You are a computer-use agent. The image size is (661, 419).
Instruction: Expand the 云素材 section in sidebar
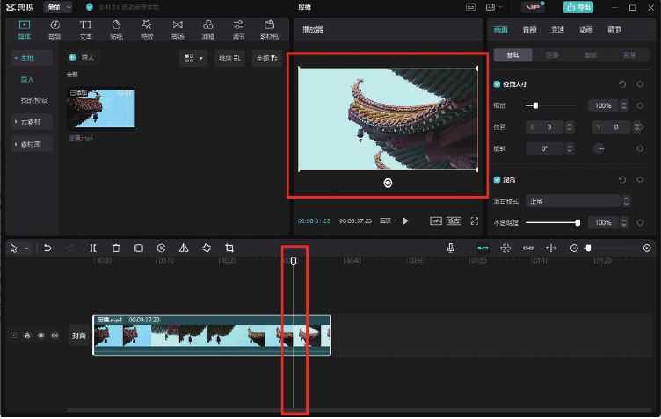32,121
